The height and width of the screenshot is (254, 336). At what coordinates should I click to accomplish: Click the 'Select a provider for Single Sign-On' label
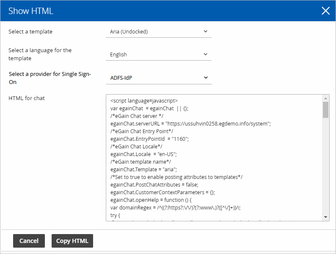50,78
